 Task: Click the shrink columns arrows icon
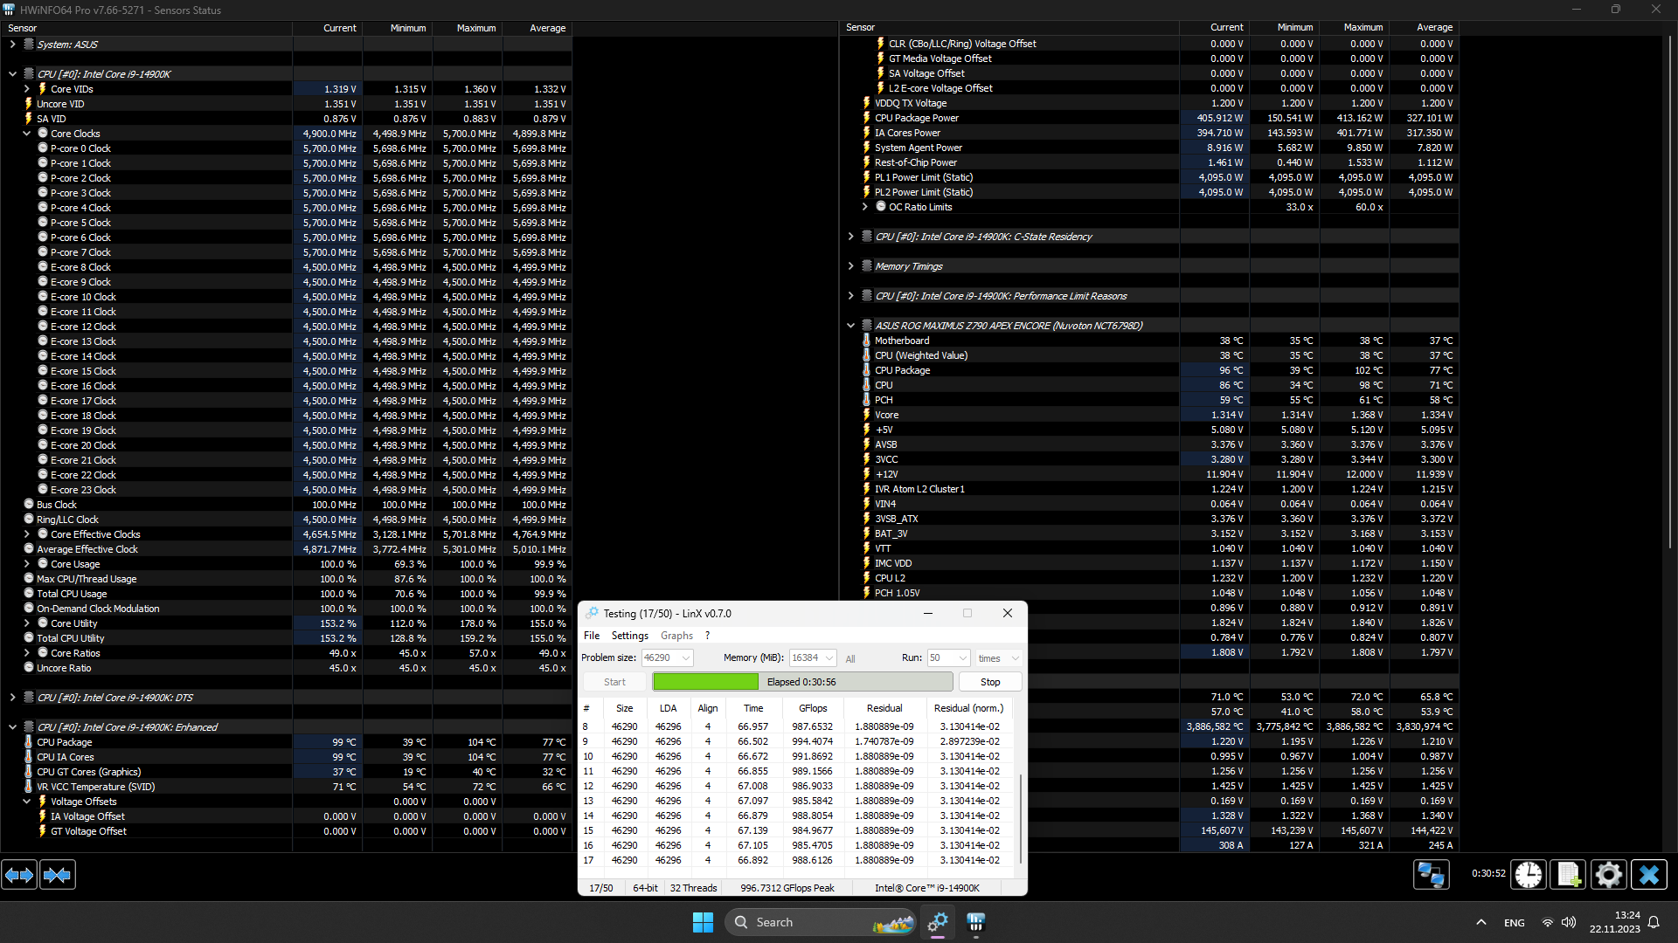click(58, 874)
